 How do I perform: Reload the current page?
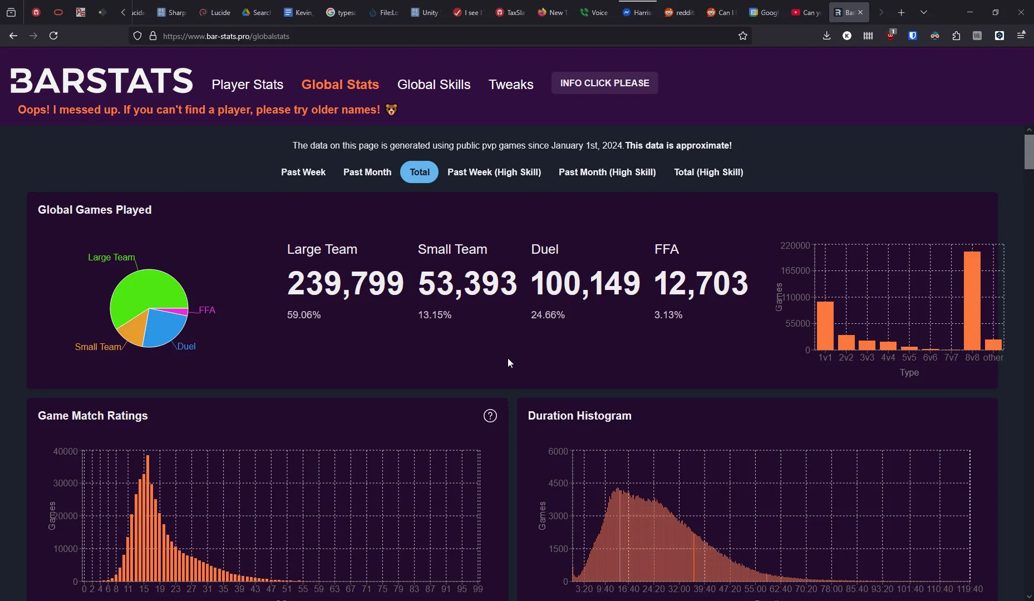click(x=53, y=36)
